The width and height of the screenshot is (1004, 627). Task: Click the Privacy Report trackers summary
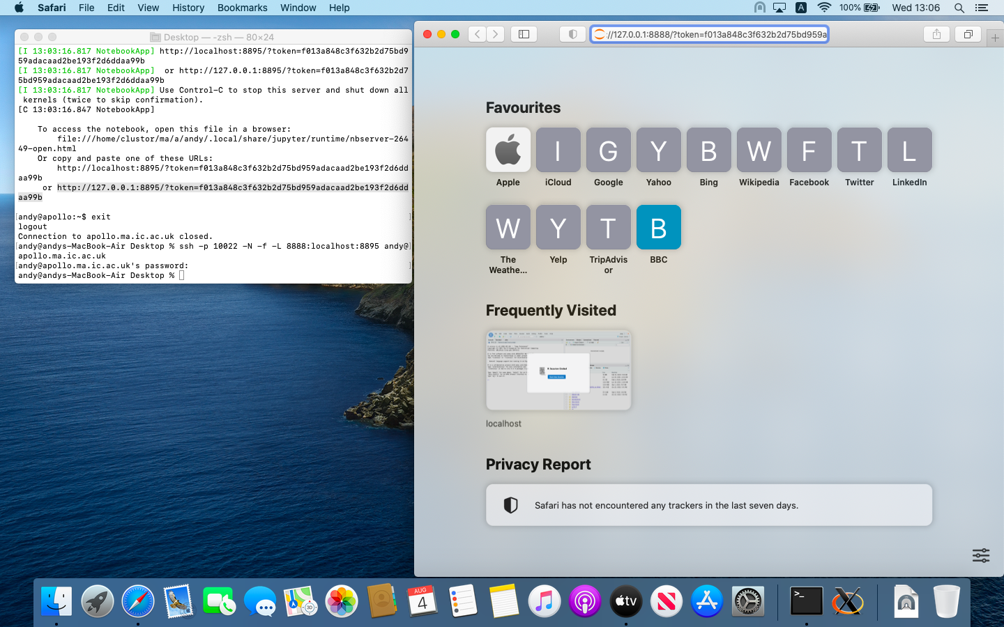709,505
